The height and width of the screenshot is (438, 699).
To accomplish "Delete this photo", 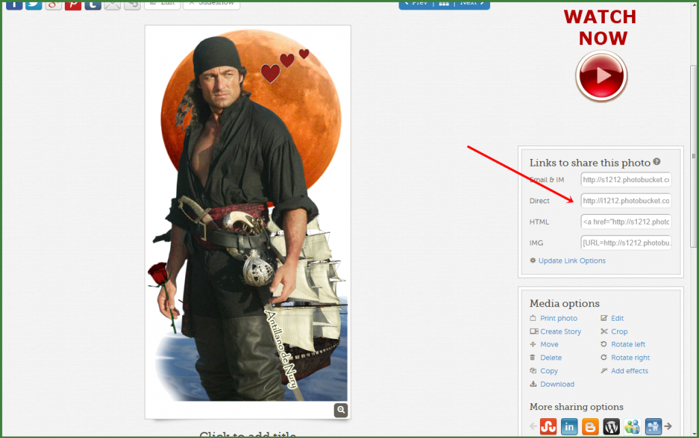I will [551, 357].
